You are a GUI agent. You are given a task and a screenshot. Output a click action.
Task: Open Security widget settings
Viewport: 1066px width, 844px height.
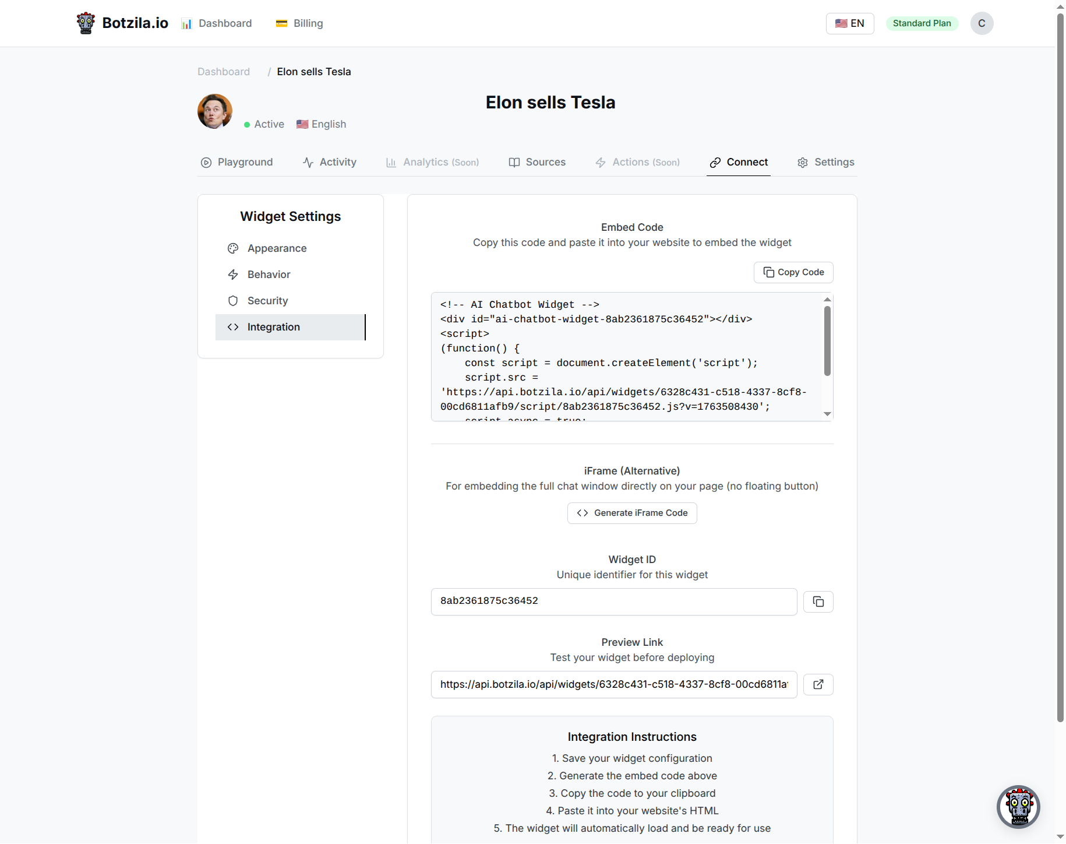[x=291, y=301]
